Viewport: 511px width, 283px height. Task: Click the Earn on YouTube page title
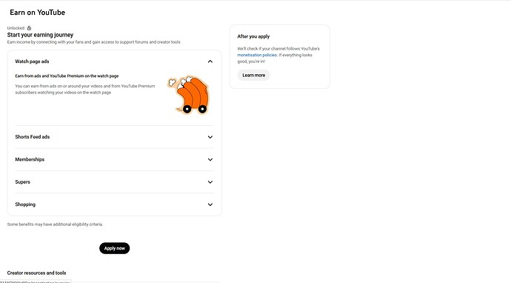(x=38, y=13)
